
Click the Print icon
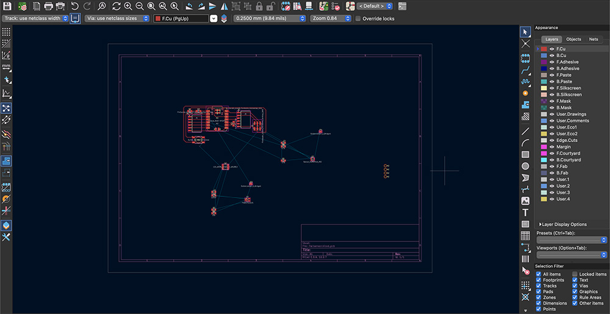[49, 6]
